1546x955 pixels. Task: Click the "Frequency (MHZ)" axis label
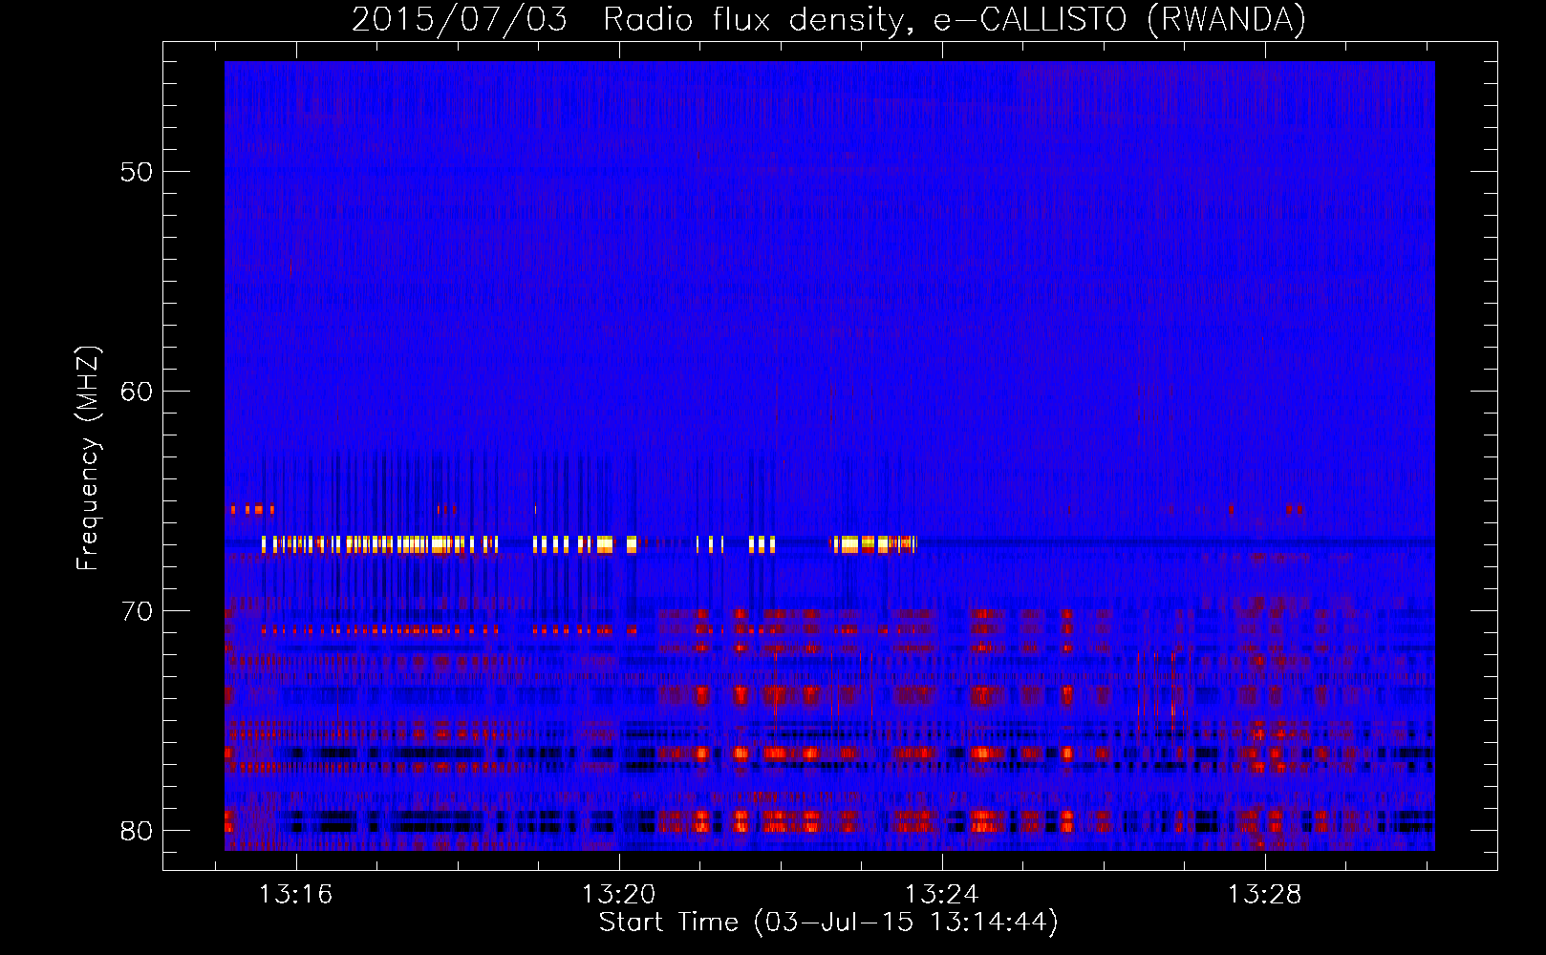(x=88, y=458)
